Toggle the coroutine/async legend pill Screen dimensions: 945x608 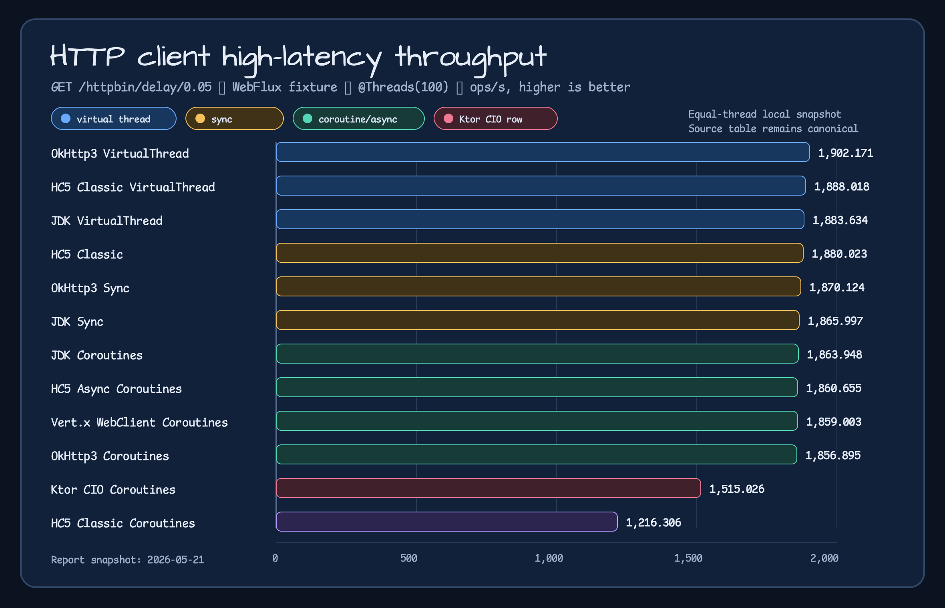[x=359, y=118]
